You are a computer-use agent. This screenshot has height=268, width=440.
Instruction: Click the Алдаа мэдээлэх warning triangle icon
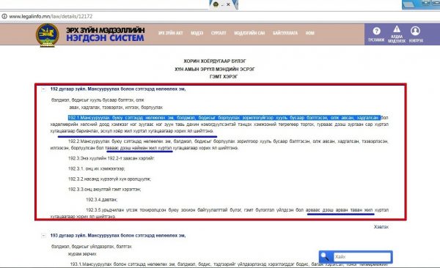click(397, 29)
